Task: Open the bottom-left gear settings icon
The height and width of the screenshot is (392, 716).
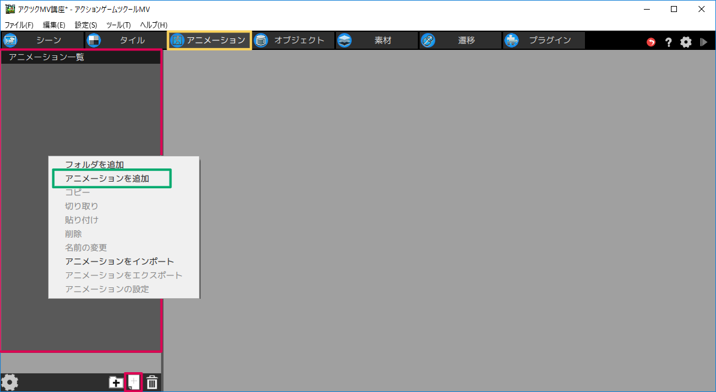Action: click(10, 382)
